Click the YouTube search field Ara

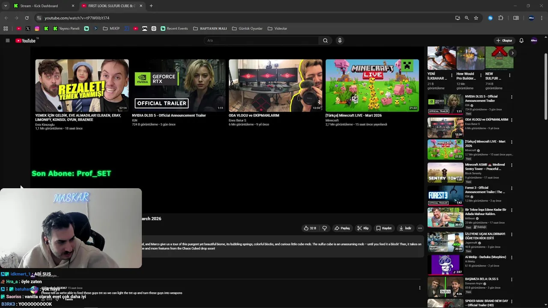pyautogui.click(x=261, y=41)
